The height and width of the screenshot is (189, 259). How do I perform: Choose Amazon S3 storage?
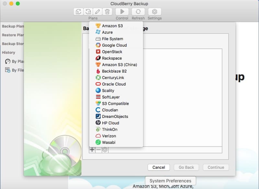(x=116, y=26)
